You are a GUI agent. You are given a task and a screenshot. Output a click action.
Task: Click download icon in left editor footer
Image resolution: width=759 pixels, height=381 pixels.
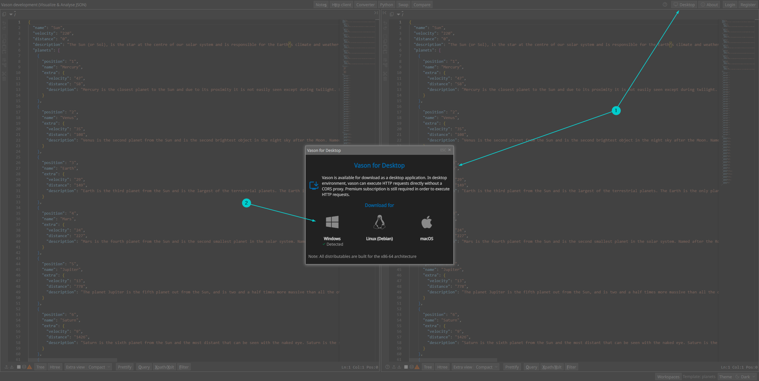click(12, 367)
